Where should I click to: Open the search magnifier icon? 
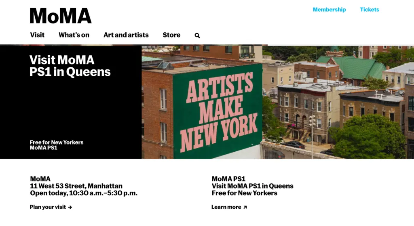pyautogui.click(x=197, y=36)
